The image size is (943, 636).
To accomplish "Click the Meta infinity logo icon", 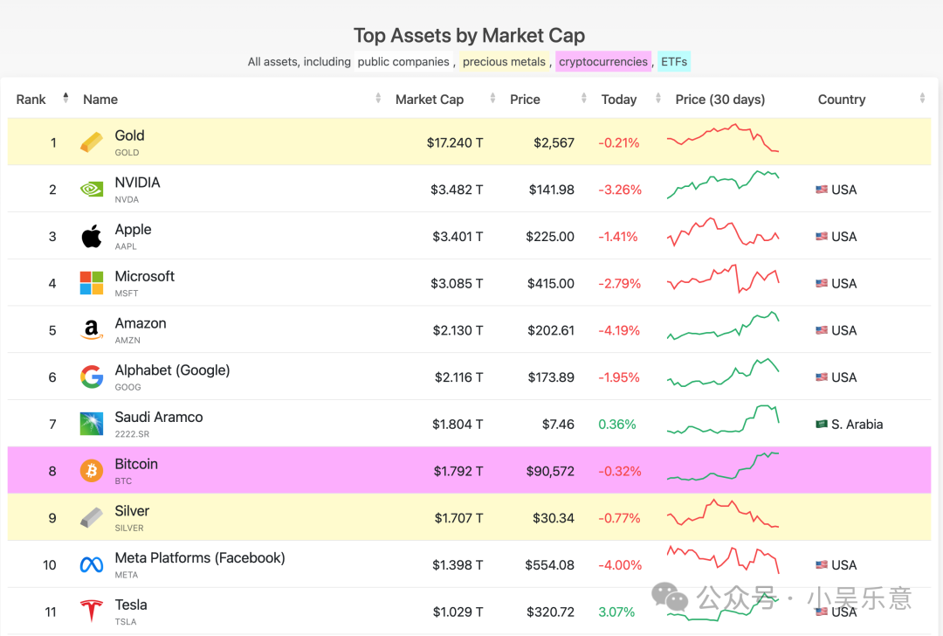I will 92,565.
